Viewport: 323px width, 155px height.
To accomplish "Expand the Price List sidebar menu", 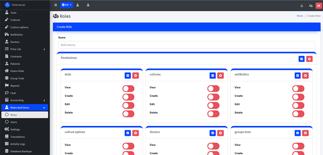I will click(x=25, y=49).
